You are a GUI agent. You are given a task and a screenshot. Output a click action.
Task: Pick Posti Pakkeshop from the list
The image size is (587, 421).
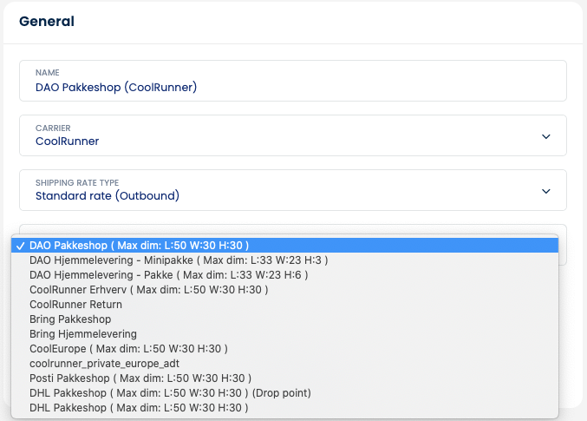coord(140,378)
